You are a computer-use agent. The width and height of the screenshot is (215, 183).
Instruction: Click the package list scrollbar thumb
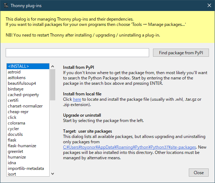coord(52,85)
